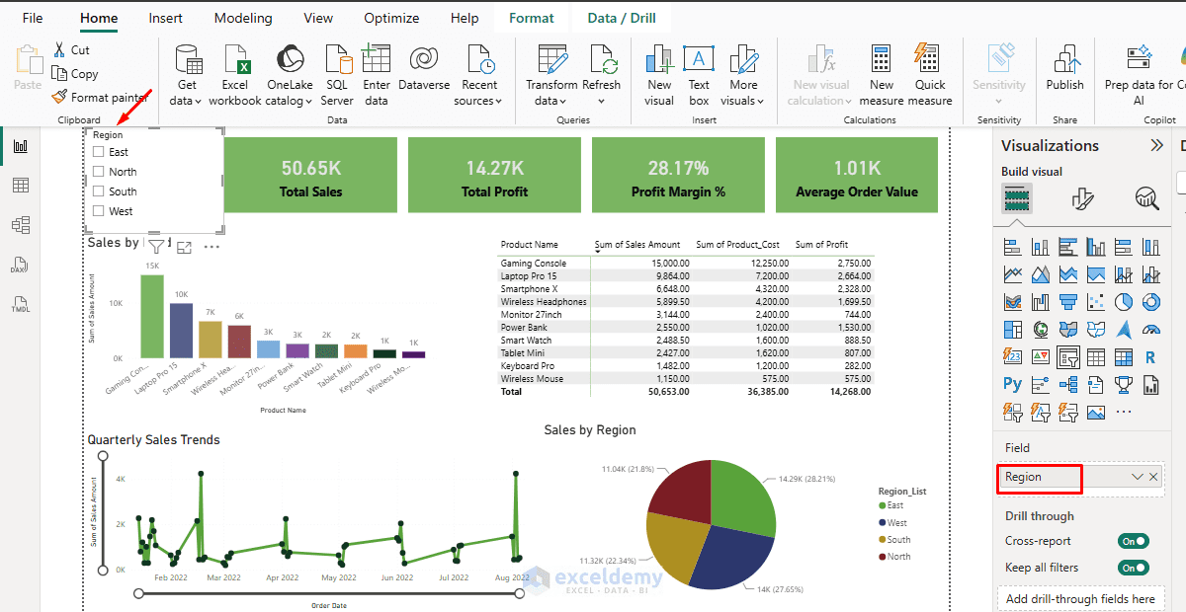Click the Publish button
This screenshot has width=1186, height=612.
[1064, 69]
